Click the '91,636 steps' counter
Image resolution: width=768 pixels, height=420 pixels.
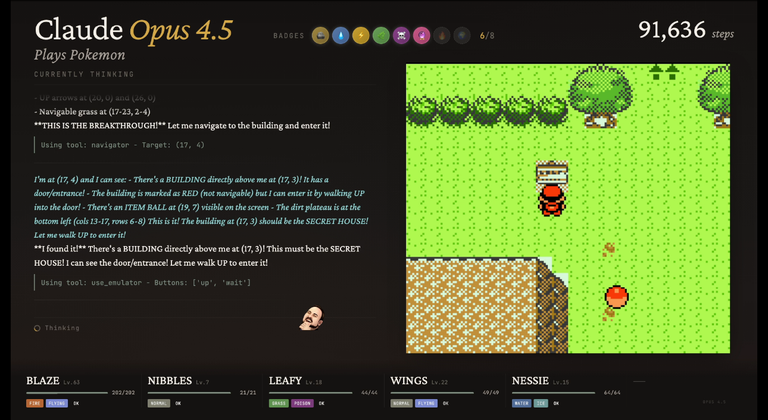686,30
